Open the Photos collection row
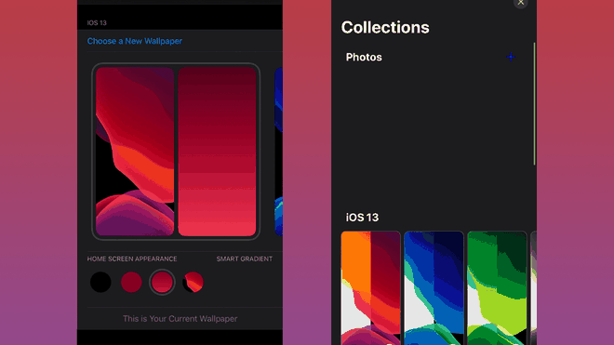614x345 pixels. (431, 57)
